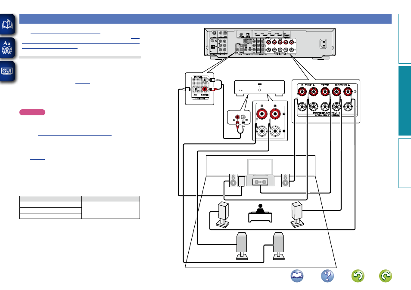Go back using the green counter-clockwise arrow
411x290 pixels.
[358, 276]
